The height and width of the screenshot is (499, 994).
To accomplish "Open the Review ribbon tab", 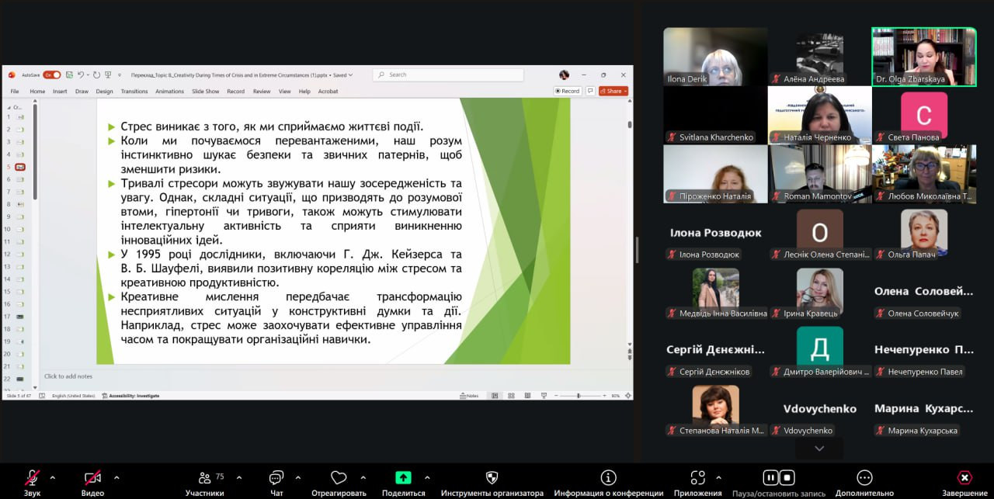I will click(262, 92).
